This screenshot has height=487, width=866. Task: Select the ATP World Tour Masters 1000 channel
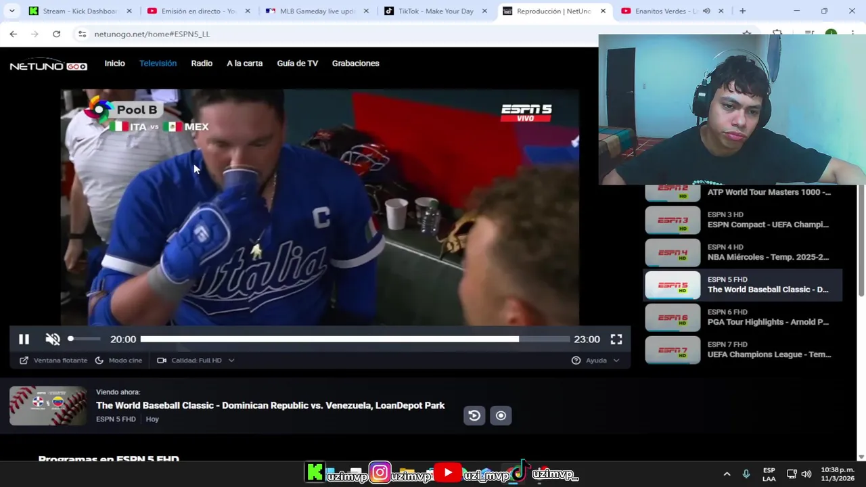point(743,193)
